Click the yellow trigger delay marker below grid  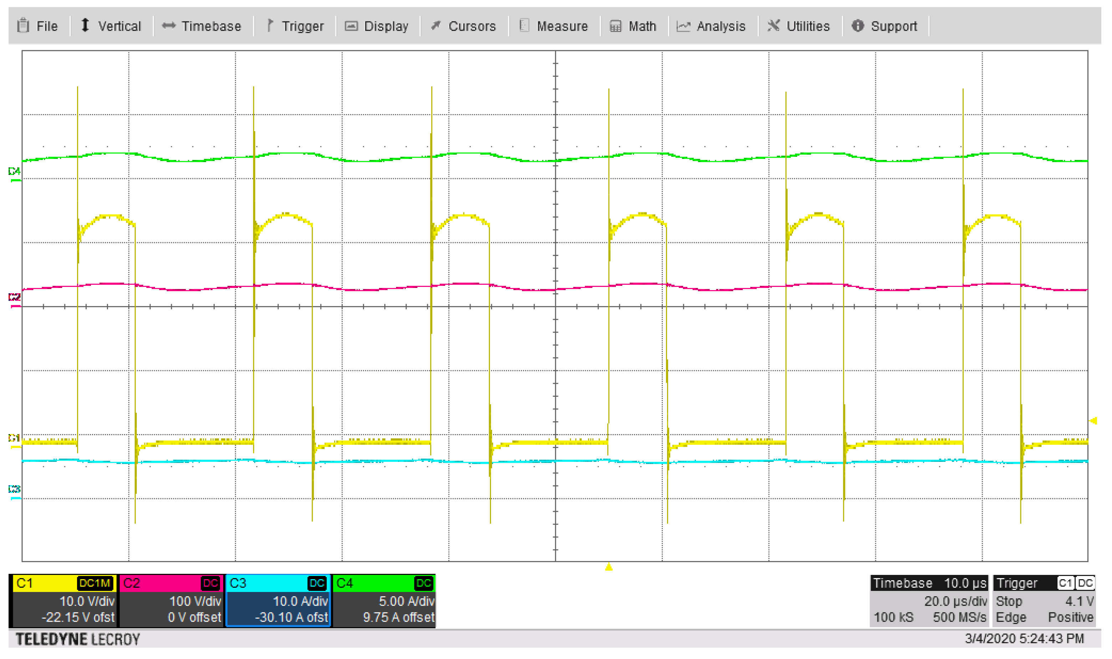tap(609, 567)
